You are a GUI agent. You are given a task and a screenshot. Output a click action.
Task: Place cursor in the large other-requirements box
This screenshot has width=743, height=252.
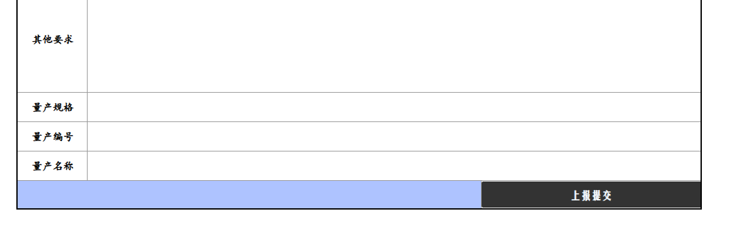tap(394, 46)
